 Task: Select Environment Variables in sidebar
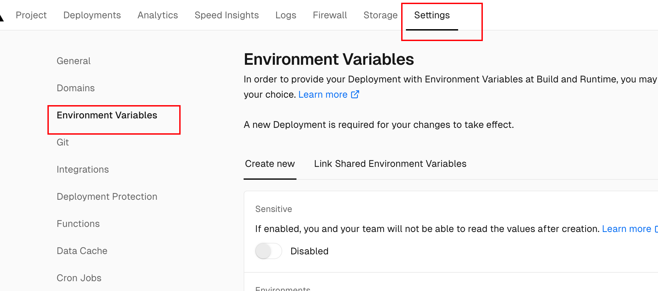point(107,115)
